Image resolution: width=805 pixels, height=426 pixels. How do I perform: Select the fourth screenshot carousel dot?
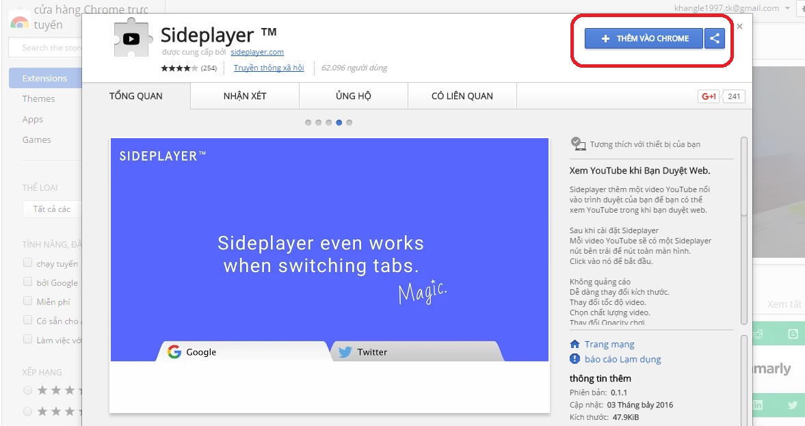[x=339, y=122]
